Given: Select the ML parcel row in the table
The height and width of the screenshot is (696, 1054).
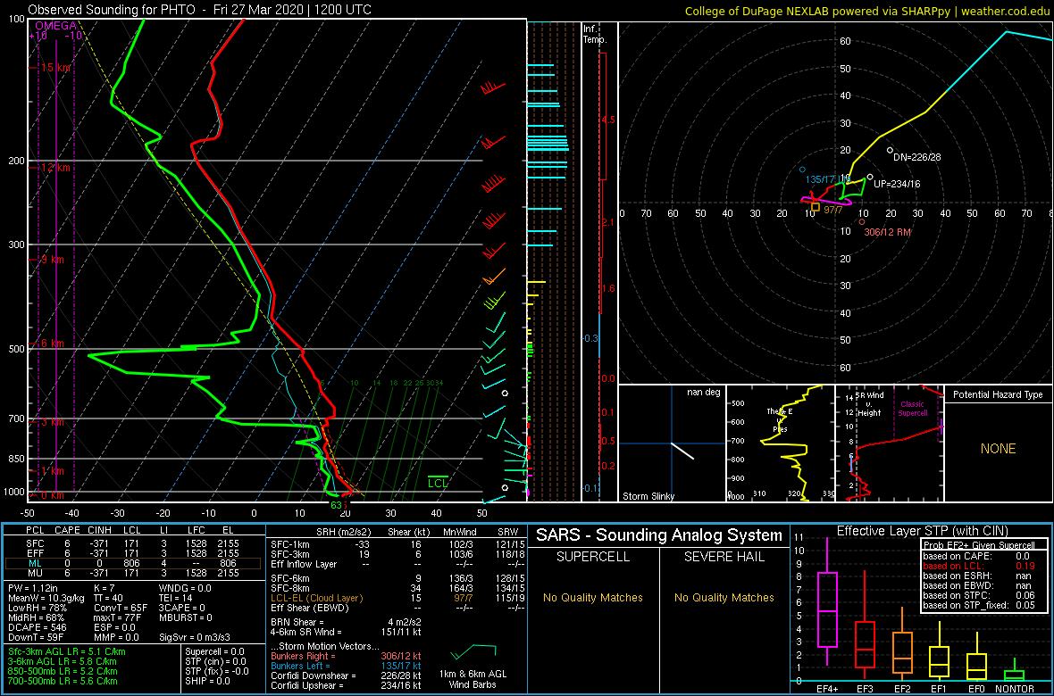Looking at the screenshot, I should point(133,564).
